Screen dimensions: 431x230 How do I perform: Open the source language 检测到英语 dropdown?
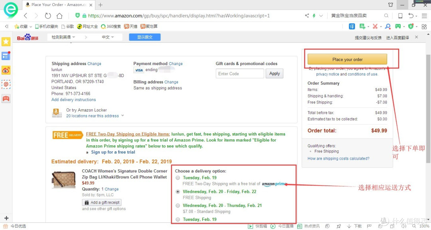click(x=63, y=37)
